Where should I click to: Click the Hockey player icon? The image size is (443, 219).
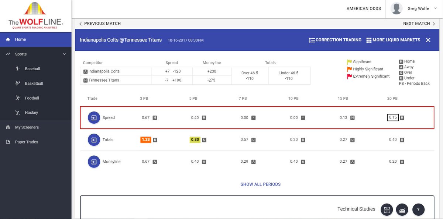(x=17, y=113)
